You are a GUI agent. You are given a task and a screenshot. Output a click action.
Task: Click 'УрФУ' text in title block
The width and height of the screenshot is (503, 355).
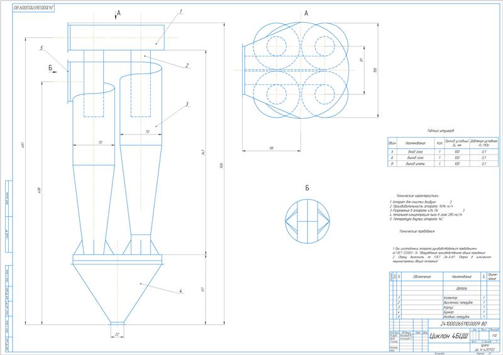485,346
